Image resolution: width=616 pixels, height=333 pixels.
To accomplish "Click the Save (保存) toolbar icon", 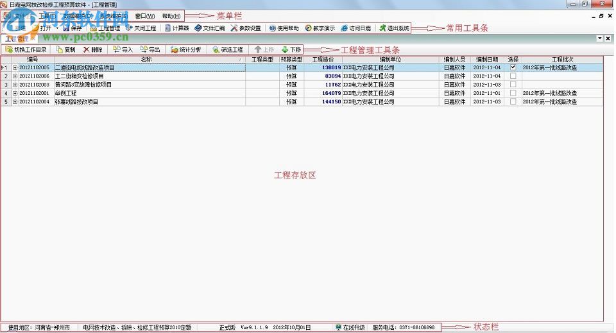I will point(66,28).
